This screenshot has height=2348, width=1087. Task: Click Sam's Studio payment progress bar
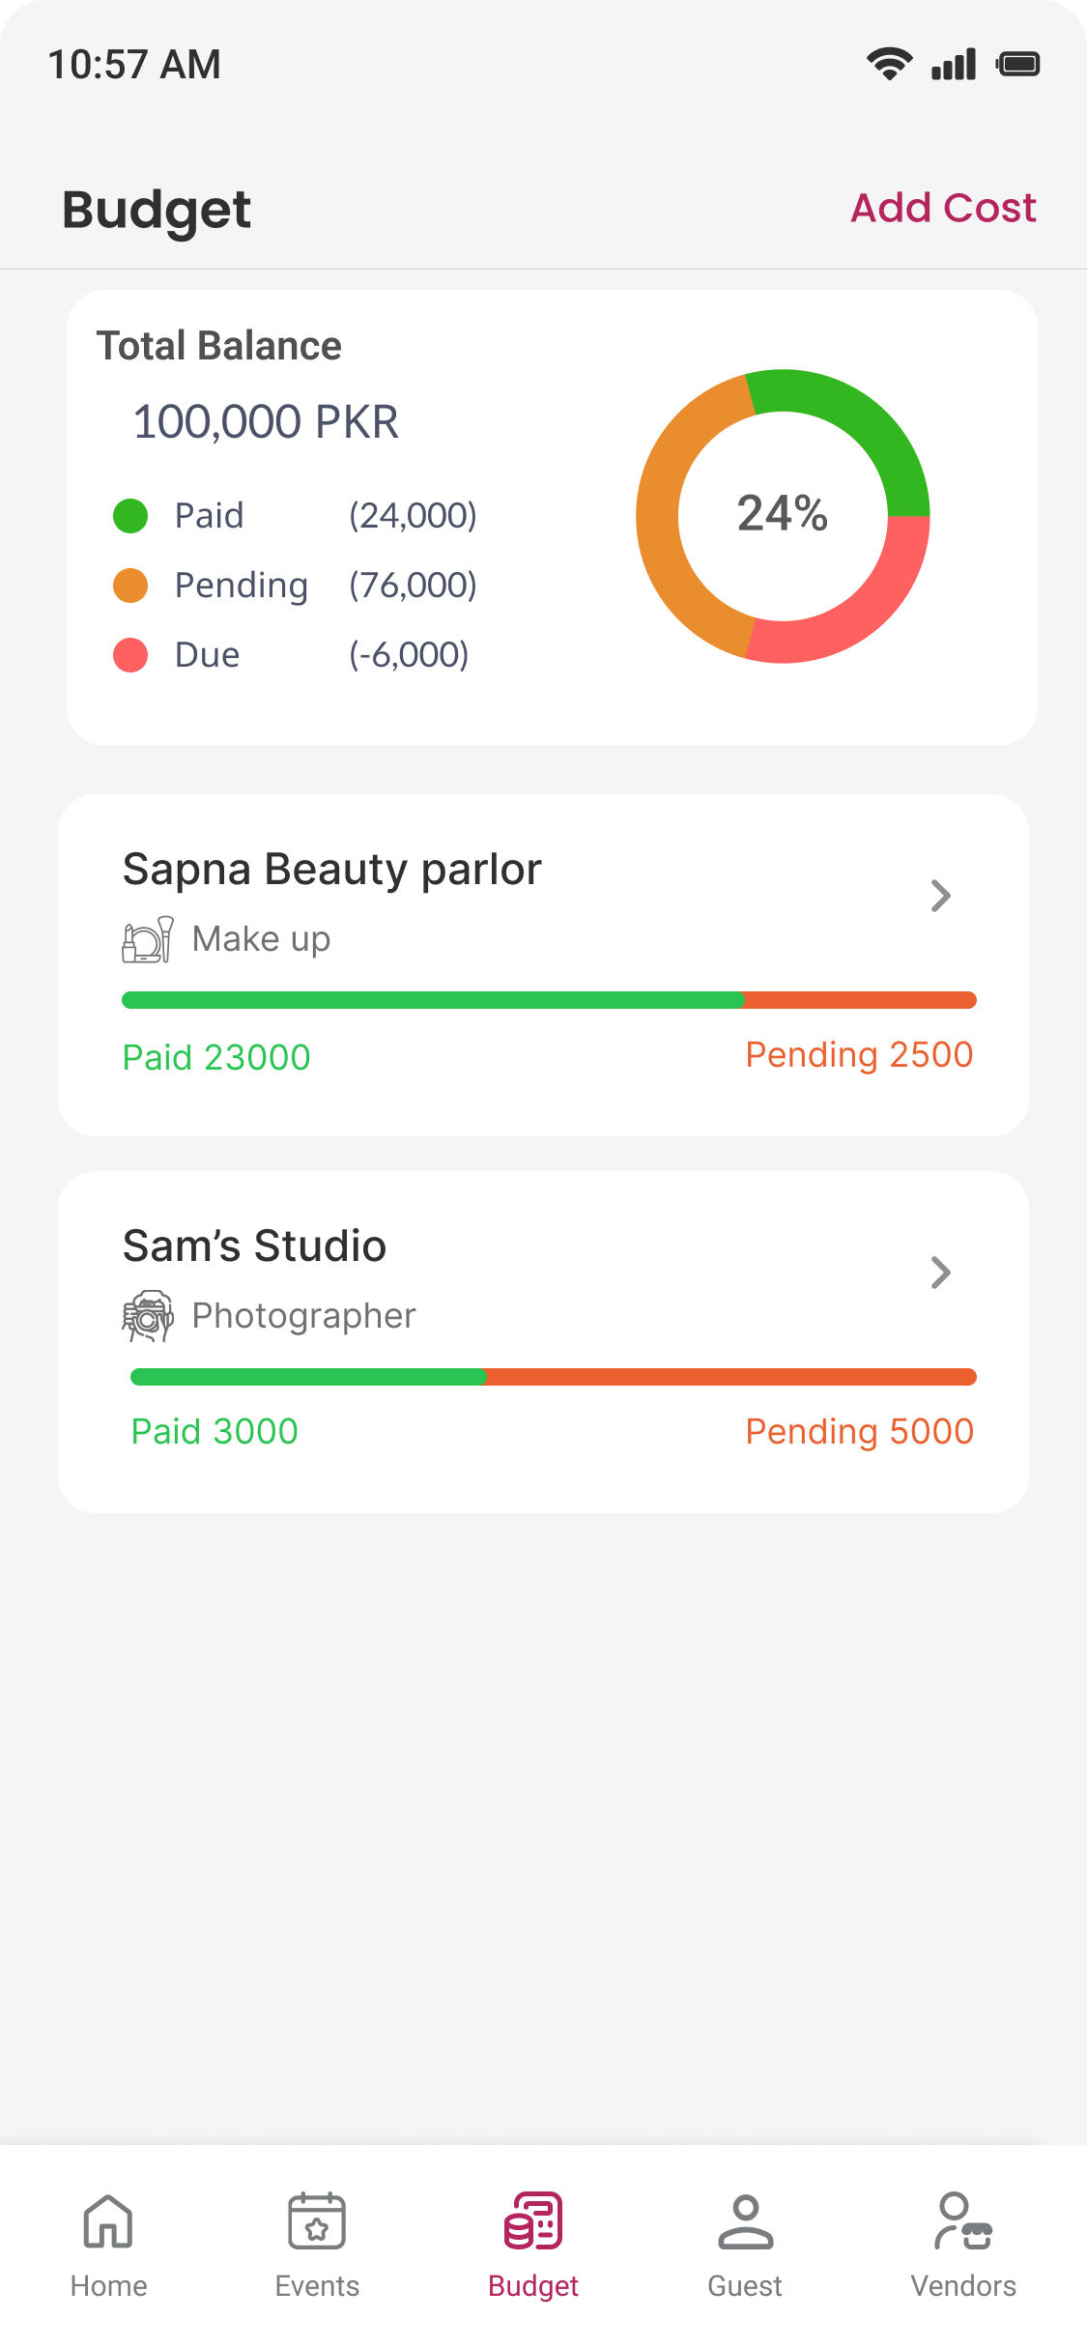pyautogui.click(x=553, y=1377)
